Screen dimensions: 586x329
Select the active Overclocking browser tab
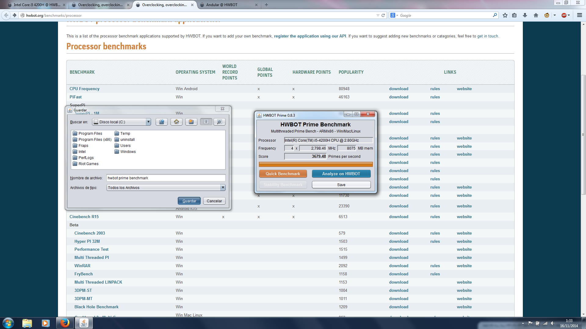point(165,5)
